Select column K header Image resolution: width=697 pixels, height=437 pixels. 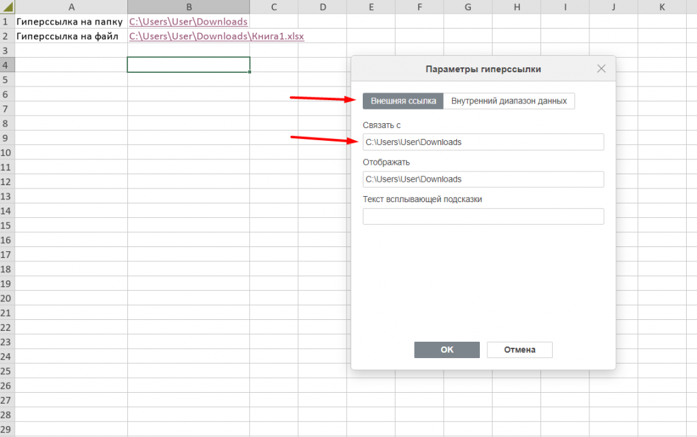pos(662,7)
